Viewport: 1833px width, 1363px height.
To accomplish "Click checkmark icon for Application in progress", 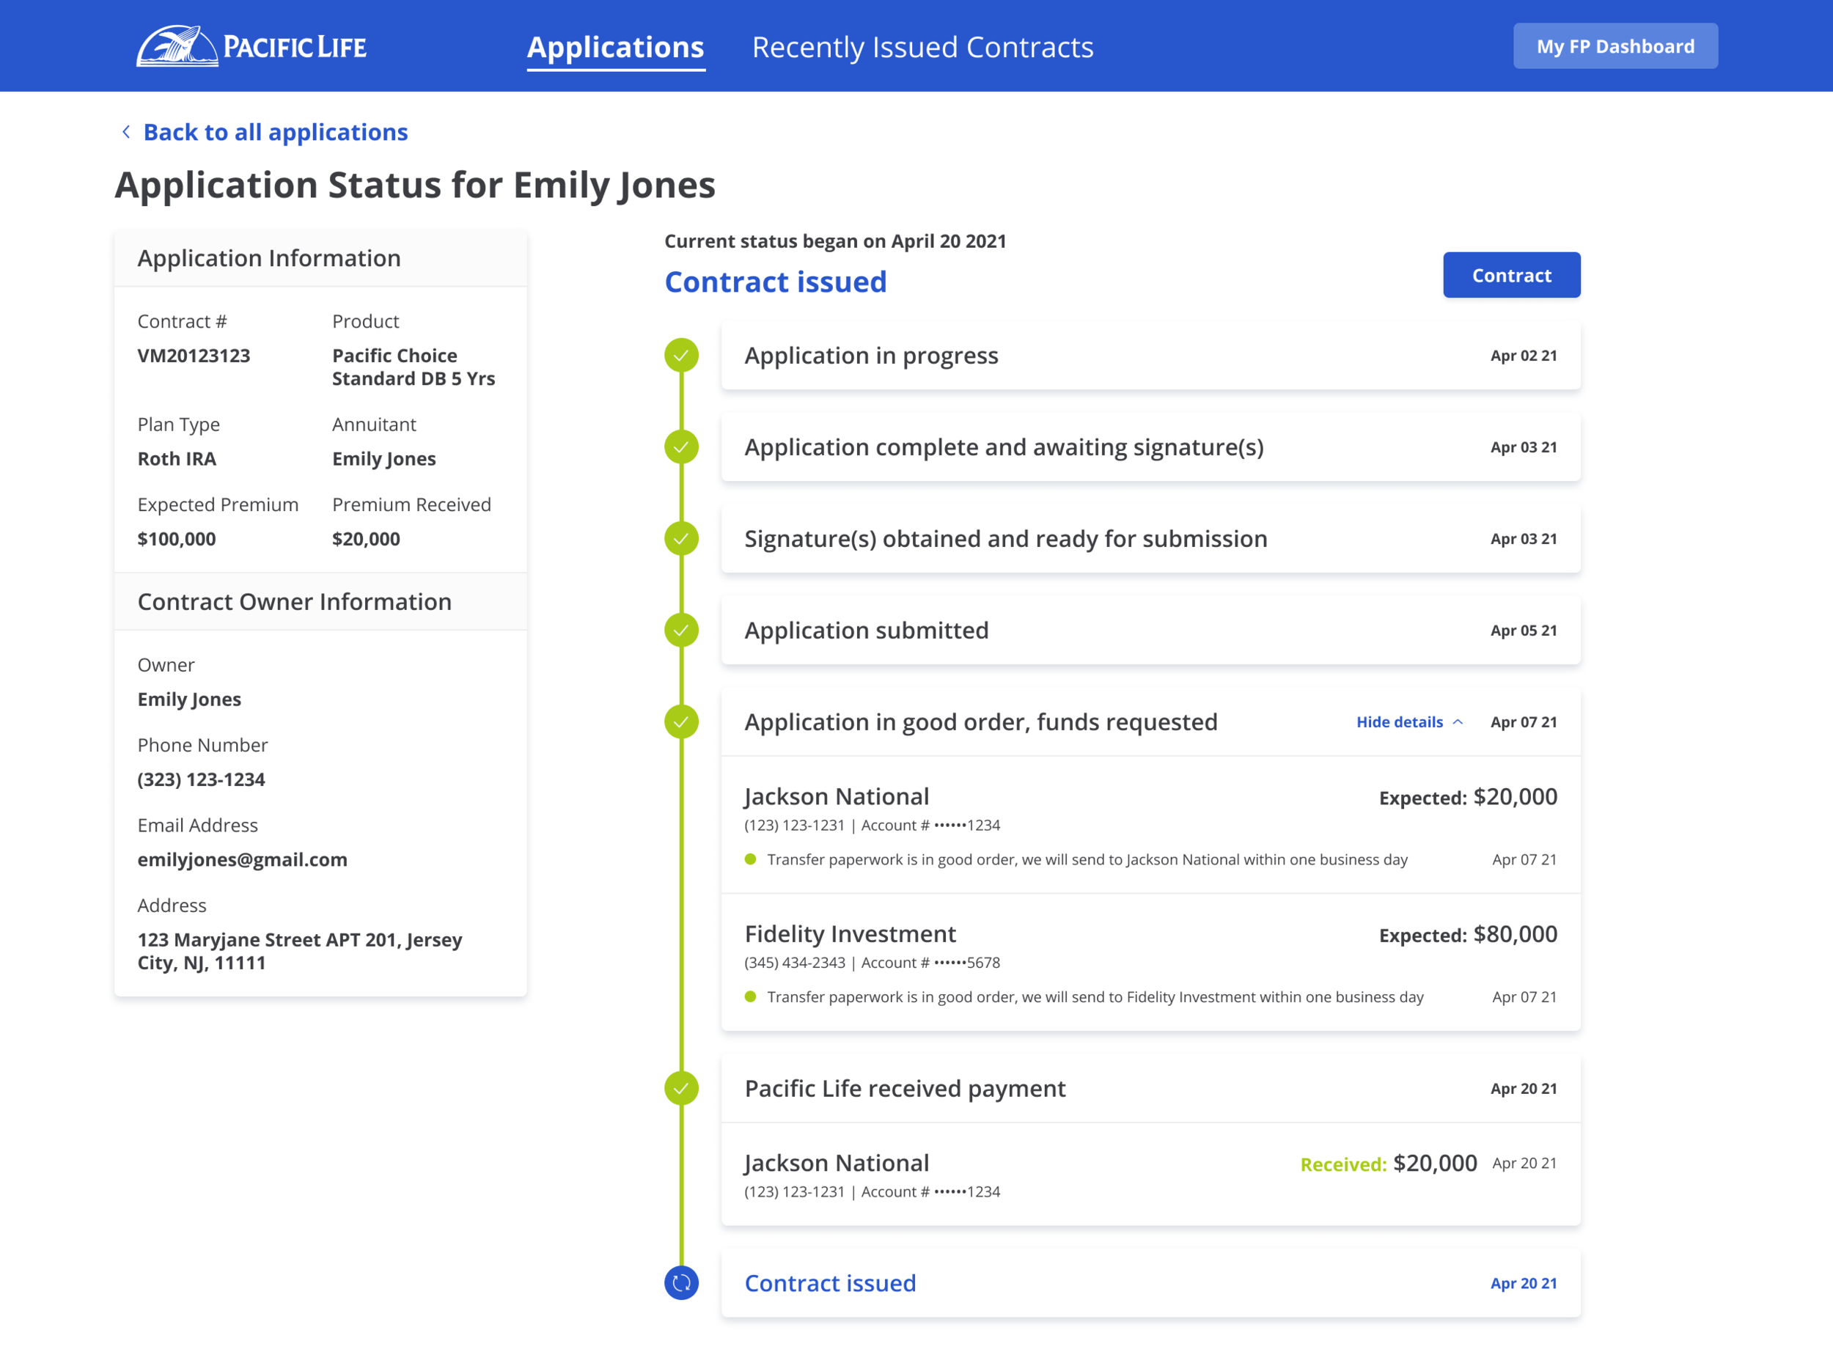I will 681,356.
